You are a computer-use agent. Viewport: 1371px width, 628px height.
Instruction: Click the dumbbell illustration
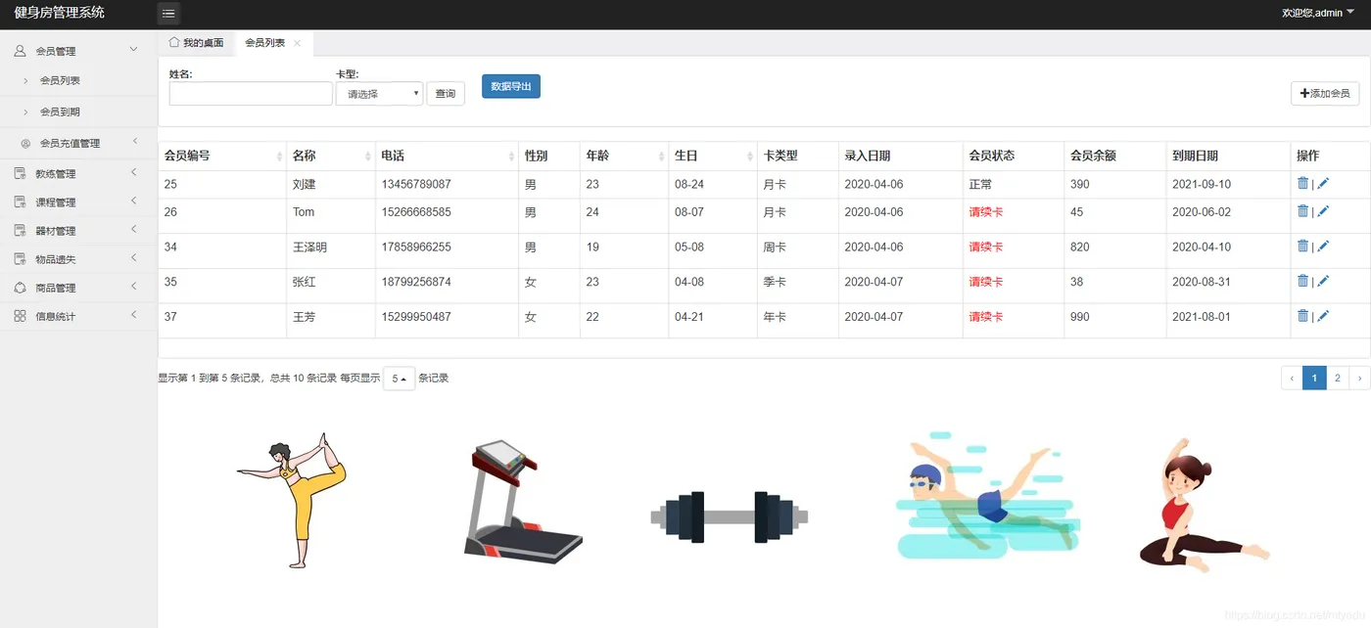pos(730,516)
